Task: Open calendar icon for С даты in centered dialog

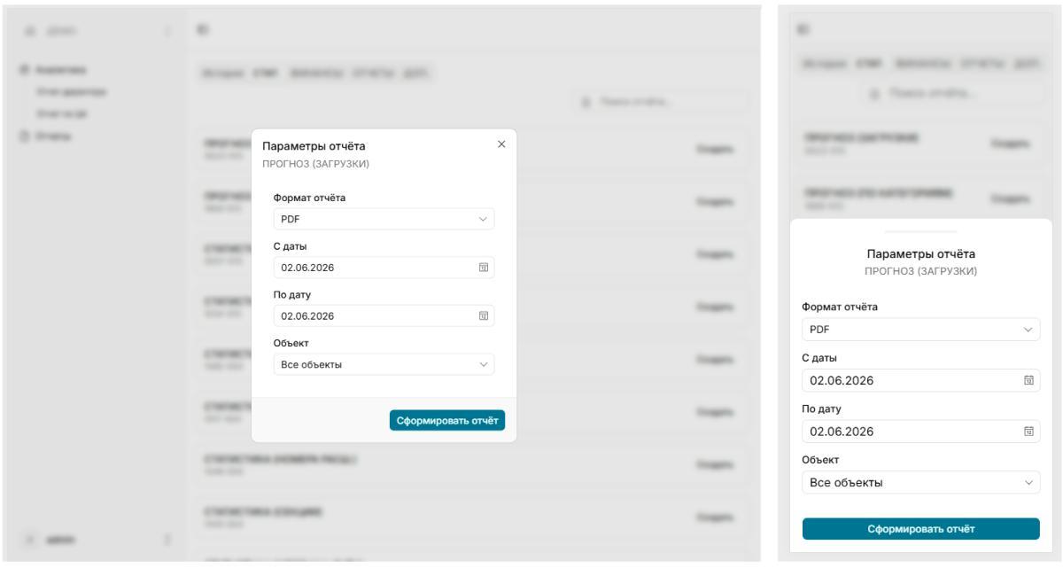Action: click(484, 268)
